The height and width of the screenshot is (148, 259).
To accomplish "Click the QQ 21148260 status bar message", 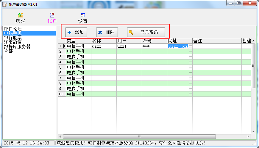I will (x=131, y=143).
